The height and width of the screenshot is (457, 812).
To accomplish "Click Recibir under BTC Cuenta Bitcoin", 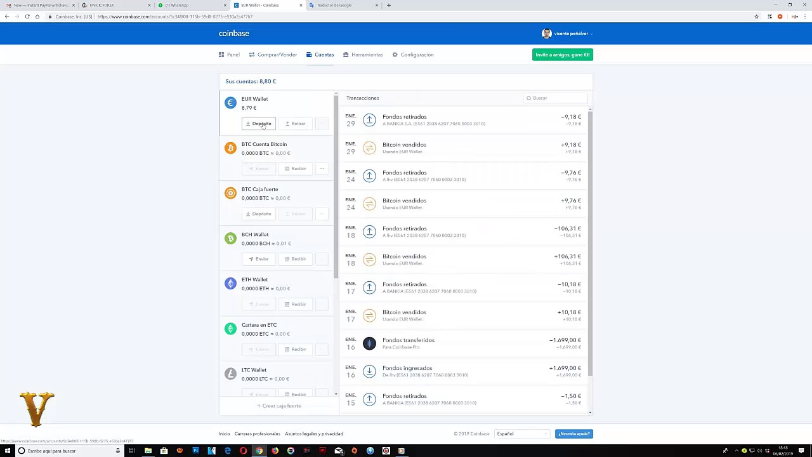I will coord(295,169).
